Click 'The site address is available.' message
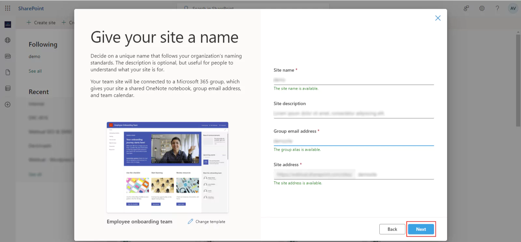Screen dimensions: 521x242 pyautogui.click(x=298, y=183)
